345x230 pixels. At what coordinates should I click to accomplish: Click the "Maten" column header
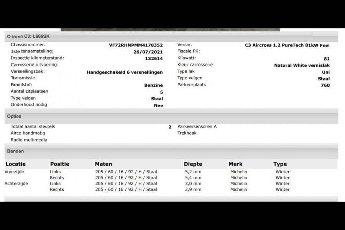[x=103, y=164]
